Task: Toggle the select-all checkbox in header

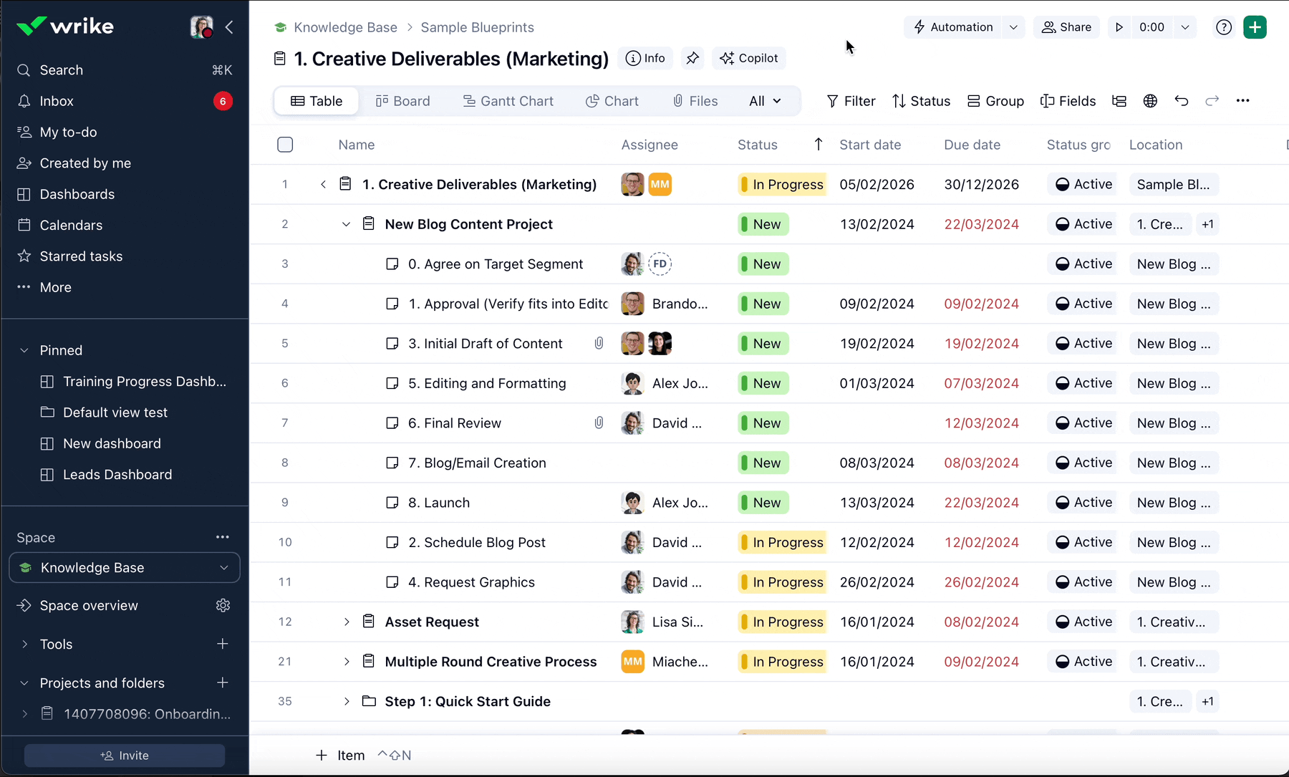Action: [x=285, y=145]
